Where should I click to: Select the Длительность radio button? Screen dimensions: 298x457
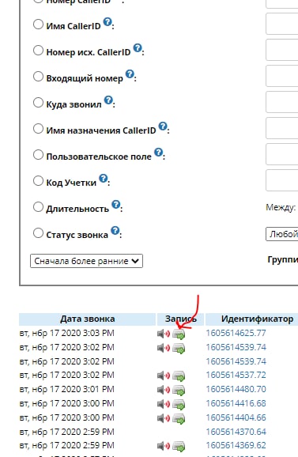coord(38,207)
